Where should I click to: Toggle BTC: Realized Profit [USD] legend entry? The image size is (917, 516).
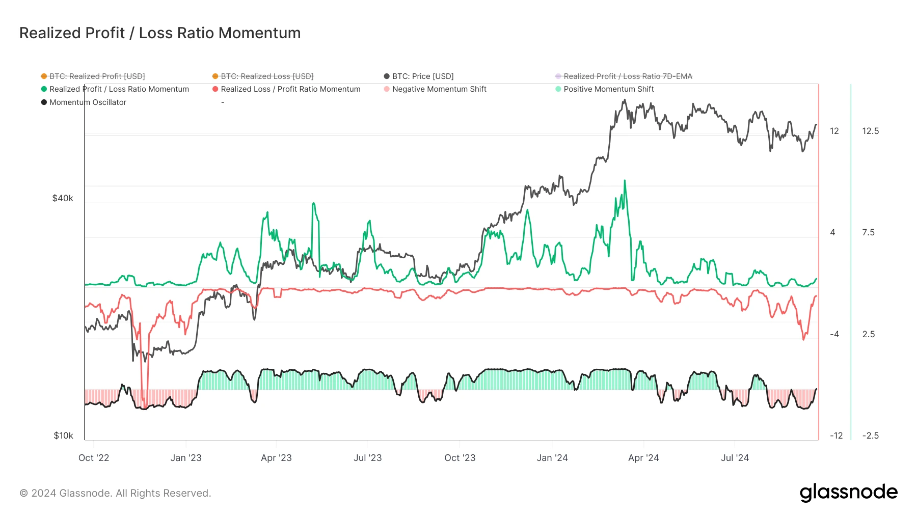[x=93, y=76]
